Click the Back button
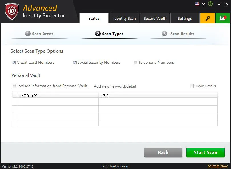The image size is (231, 169). pos(163,152)
